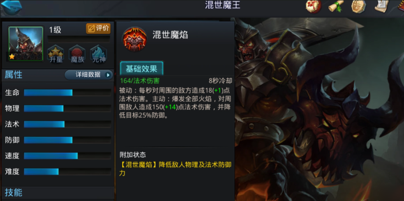Click the 难度 difficulty bar
Image resolution: width=404 pixels, height=201 pixels.
[x=67, y=172]
